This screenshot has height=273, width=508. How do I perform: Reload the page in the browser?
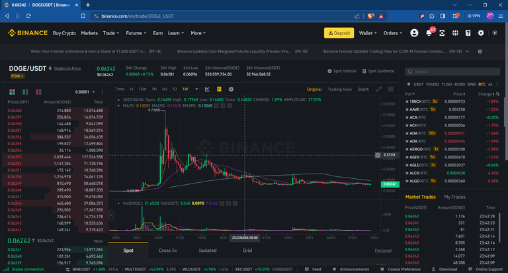tap(28, 16)
